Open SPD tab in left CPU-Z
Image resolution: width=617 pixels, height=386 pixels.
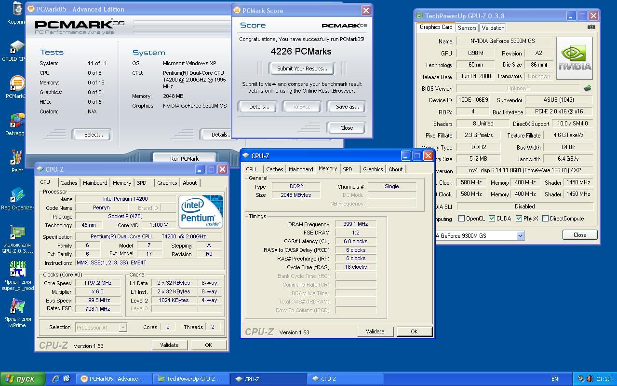click(142, 183)
